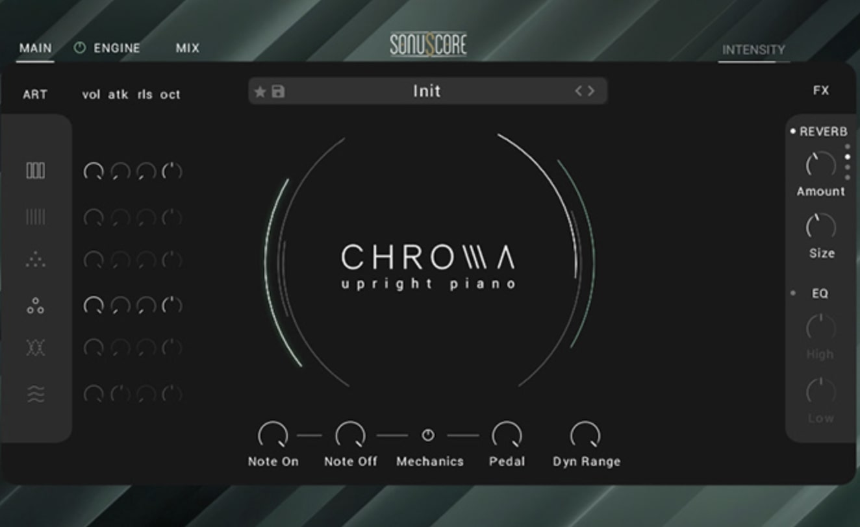Go to previous preset with left arrow
Image resolution: width=860 pixels, height=527 pixels.
point(579,92)
